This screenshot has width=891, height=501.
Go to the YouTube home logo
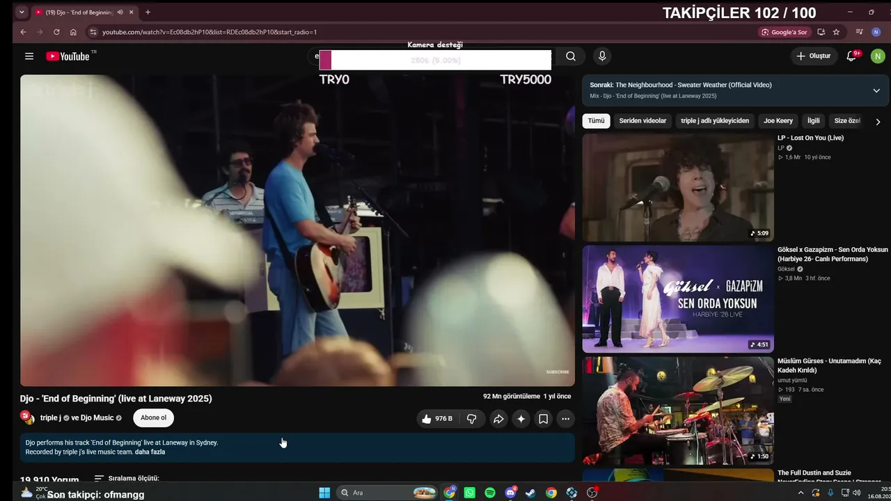pos(68,56)
